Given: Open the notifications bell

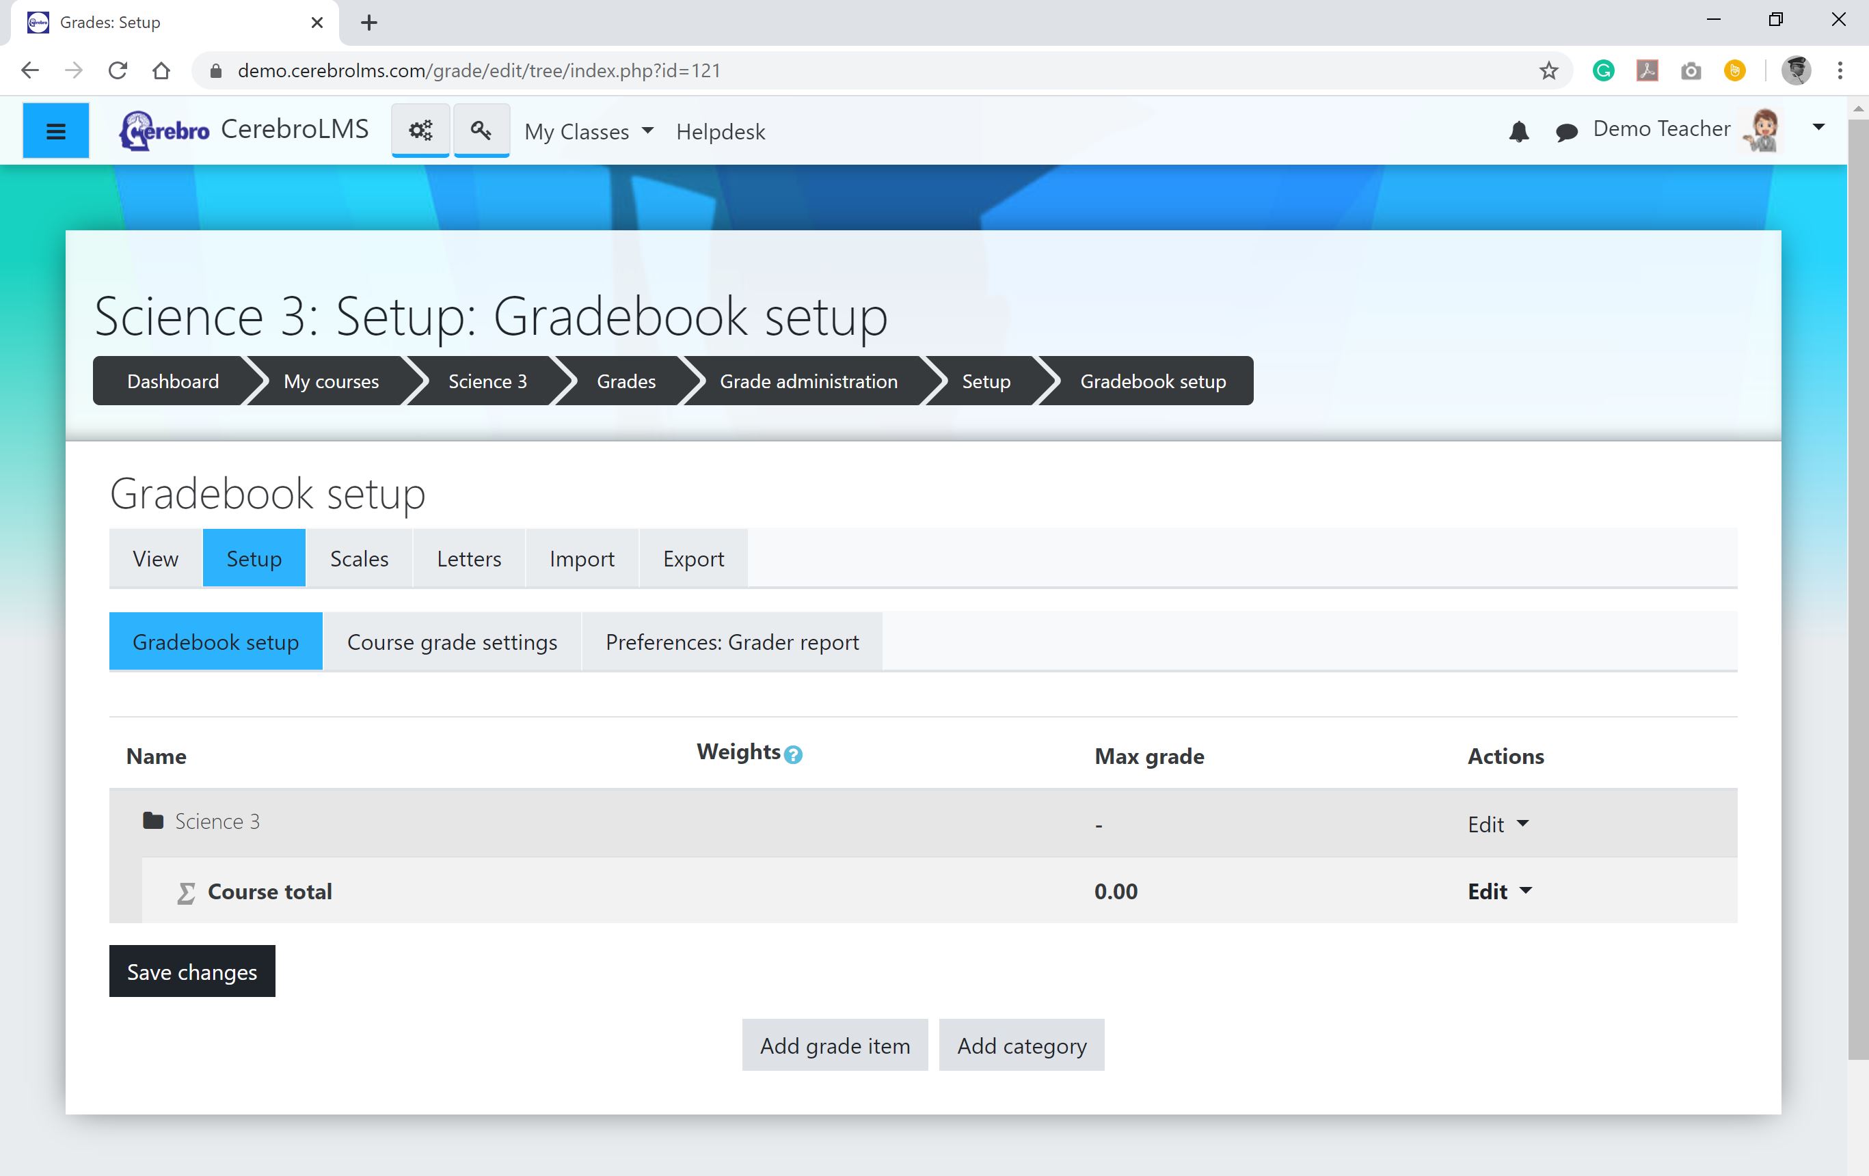Looking at the screenshot, I should (1518, 132).
